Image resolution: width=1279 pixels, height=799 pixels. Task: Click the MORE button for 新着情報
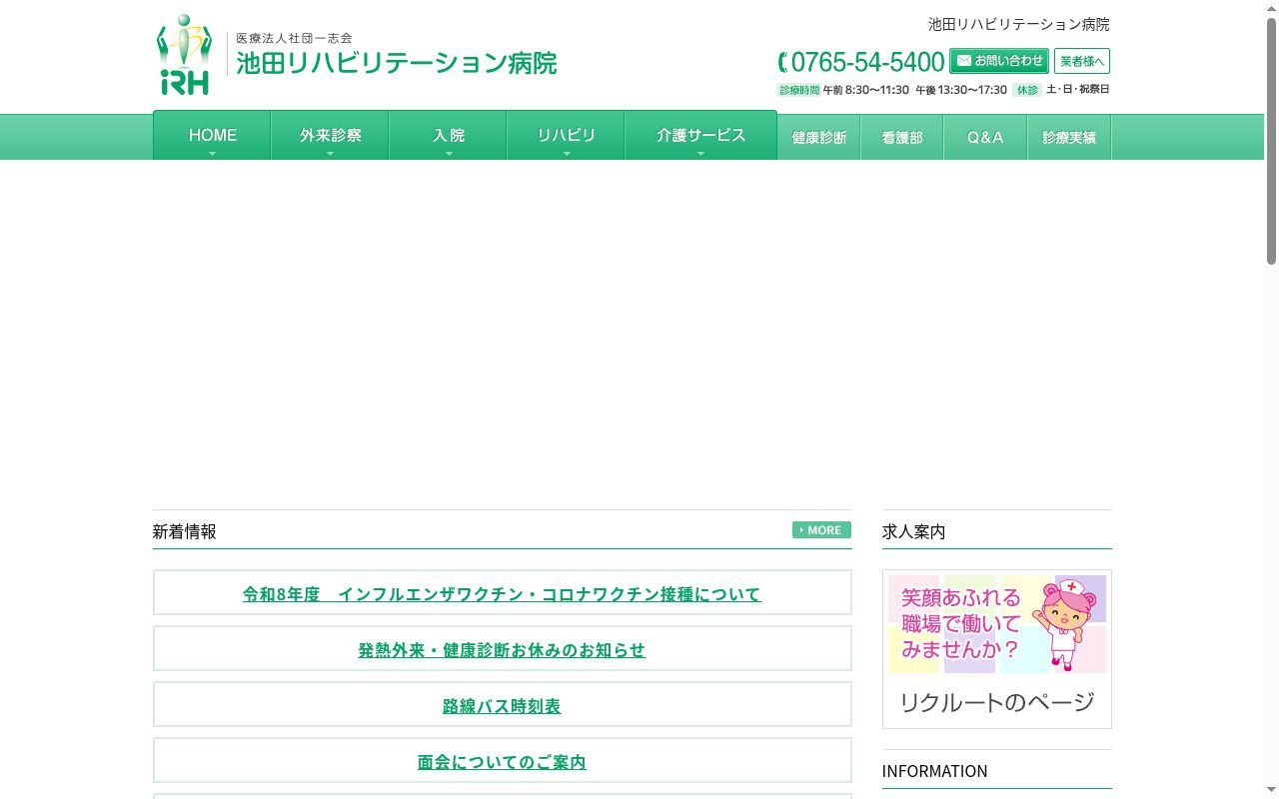pyautogui.click(x=821, y=529)
